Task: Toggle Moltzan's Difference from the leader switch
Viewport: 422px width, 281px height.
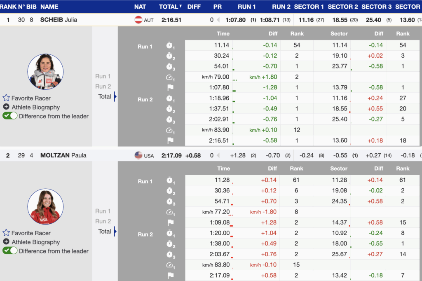Action: [x=10, y=251]
